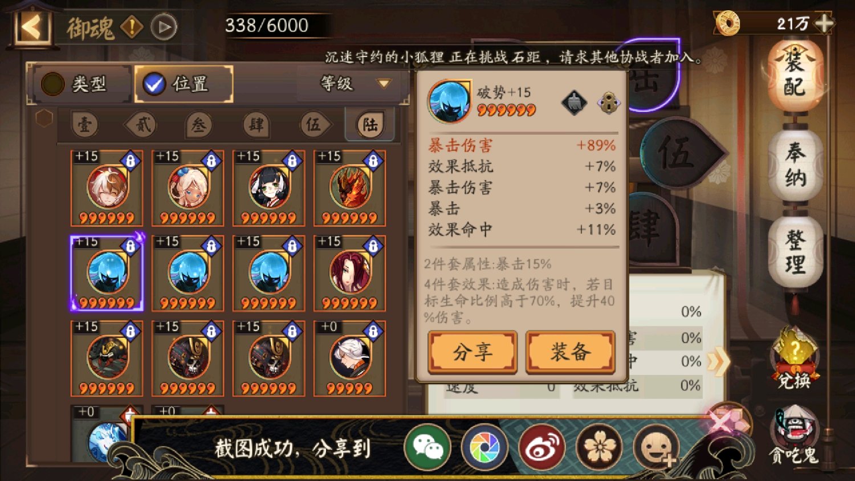Toggle the lock icon in soul detail popup
Screen dimensions: 855x481
click(608, 103)
